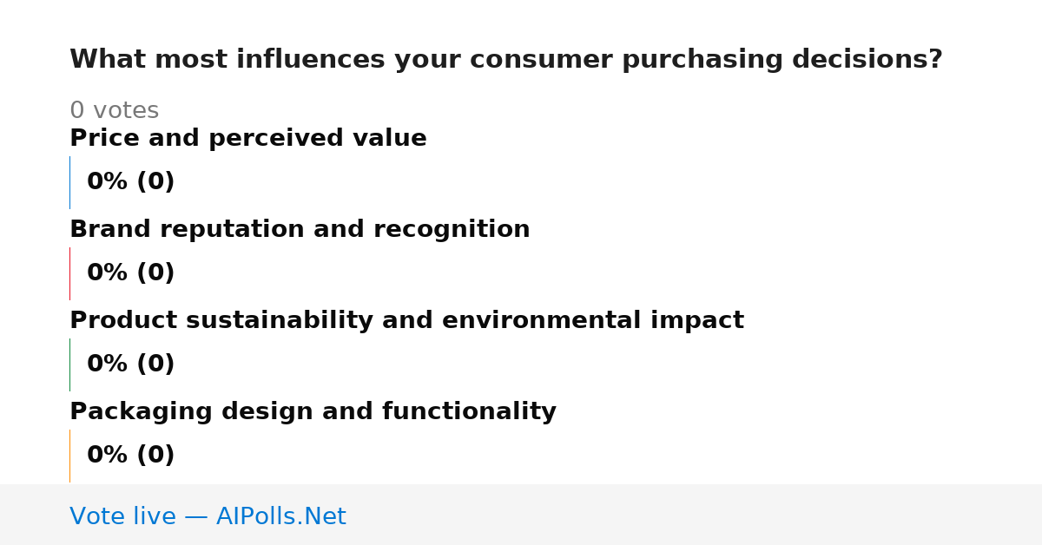Viewport: 1042px width, 545px height.
Task: Click the 0 votes counter
Action: pyautogui.click(x=114, y=111)
